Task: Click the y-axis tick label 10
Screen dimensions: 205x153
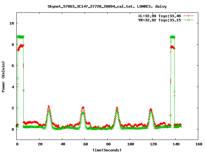Action: point(12,23)
